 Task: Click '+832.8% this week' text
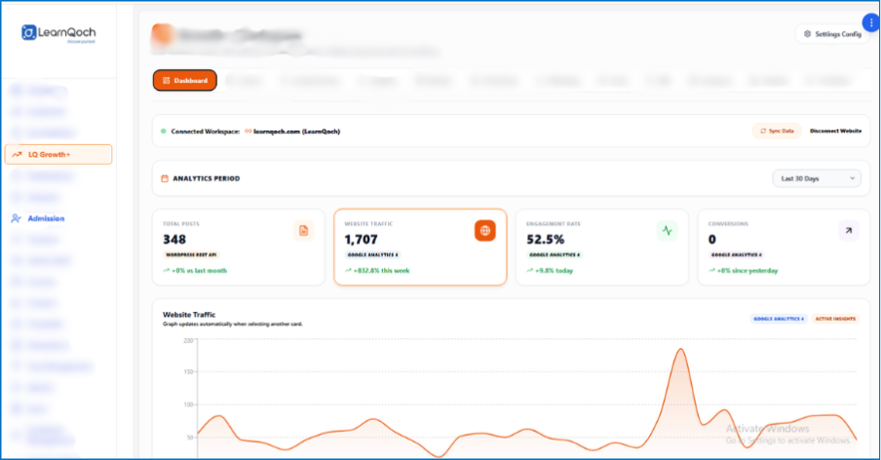click(381, 271)
